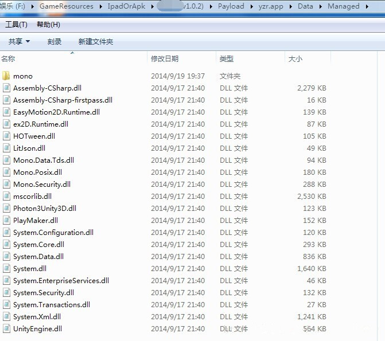385x341 pixels.
Task: Go to Payload in address bar
Action: (x=231, y=6)
